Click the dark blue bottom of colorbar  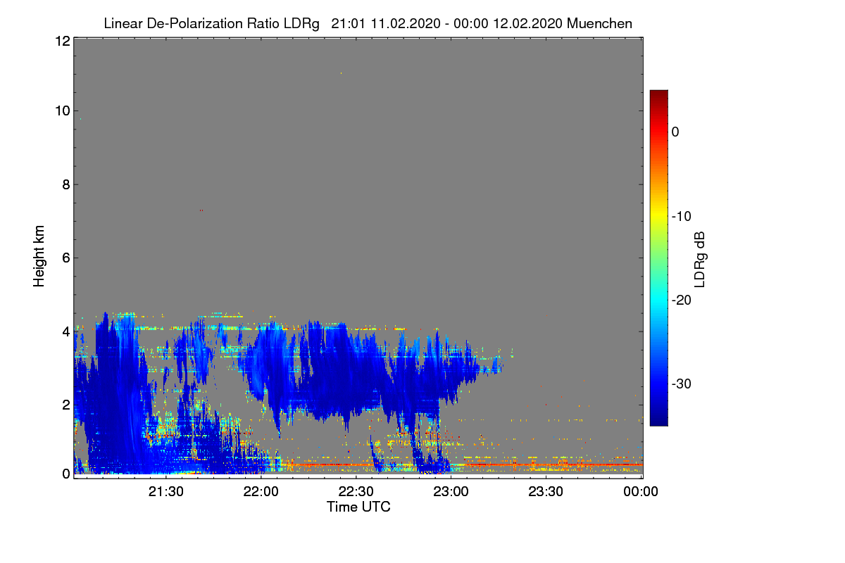point(658,421)
